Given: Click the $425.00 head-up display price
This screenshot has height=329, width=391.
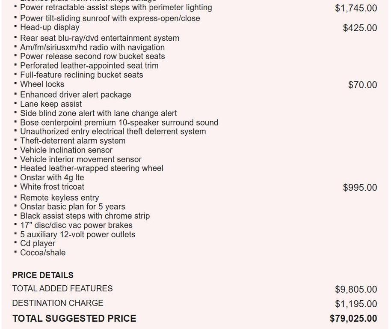Looking at the screenshot, I should pyautogui.click(x=360, y=28).
